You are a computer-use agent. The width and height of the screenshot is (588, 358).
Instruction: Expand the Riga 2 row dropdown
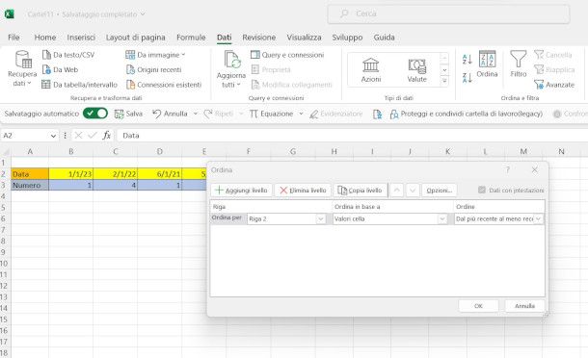pyautogui.click(x=321, y=219)
